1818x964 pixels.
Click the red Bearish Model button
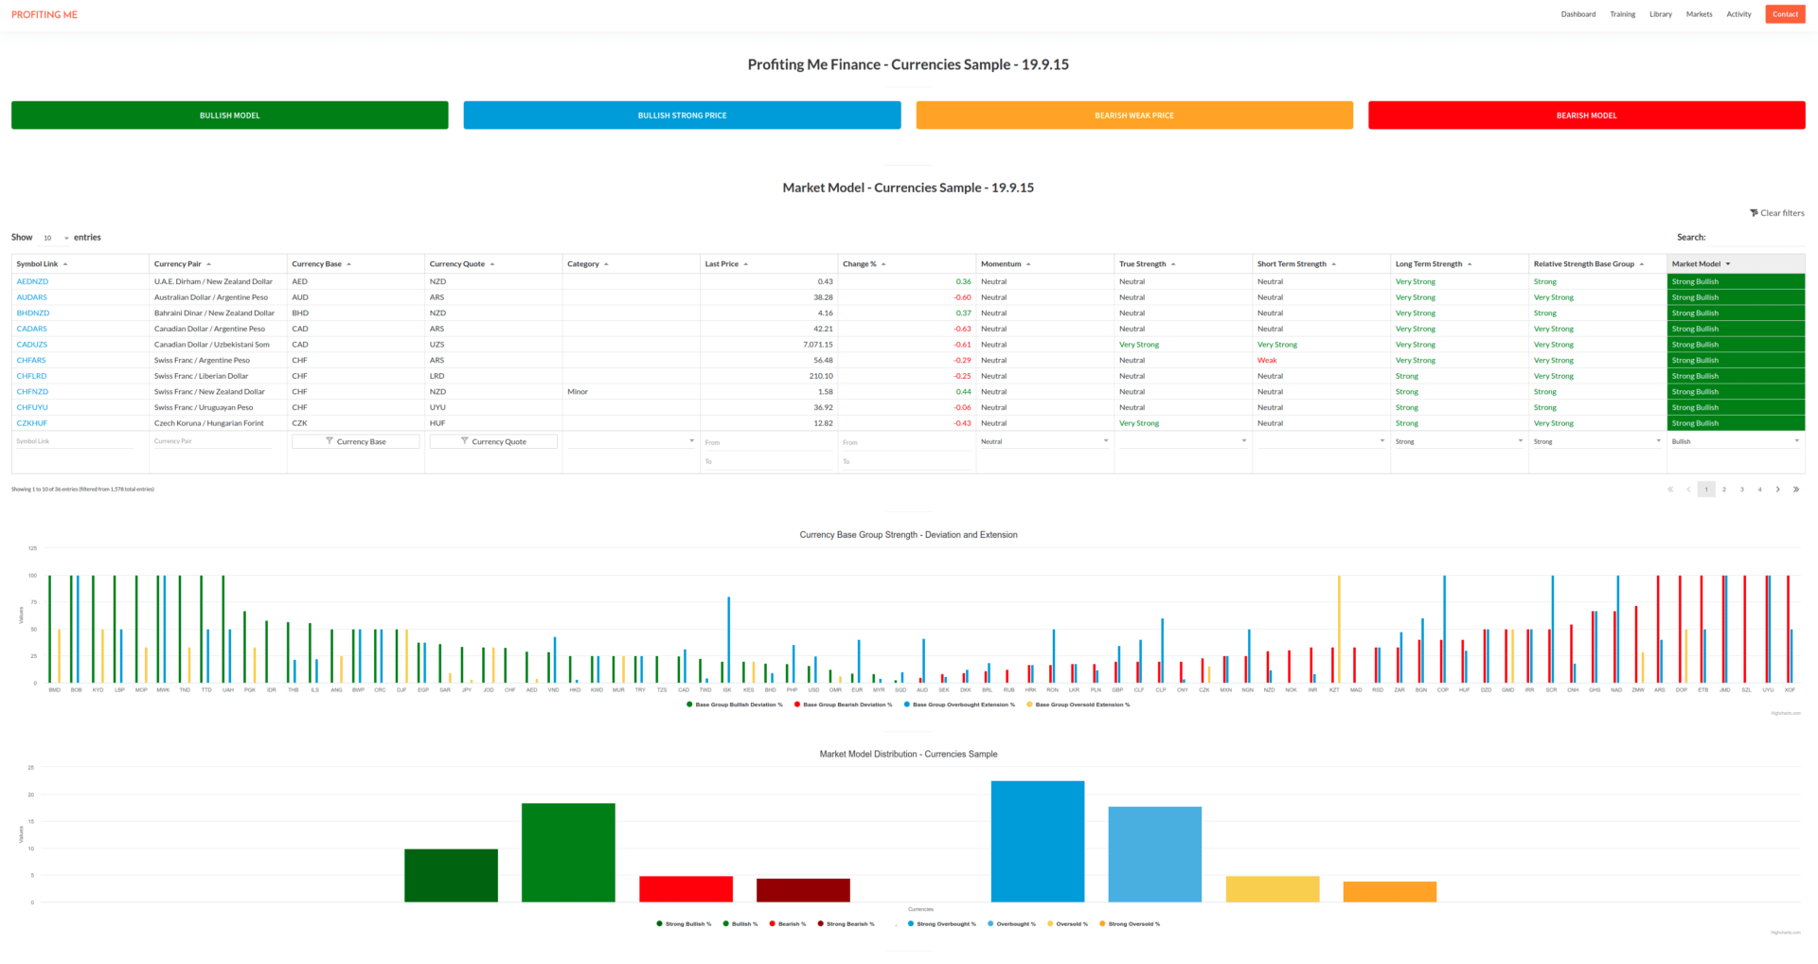pos(1587,116)
